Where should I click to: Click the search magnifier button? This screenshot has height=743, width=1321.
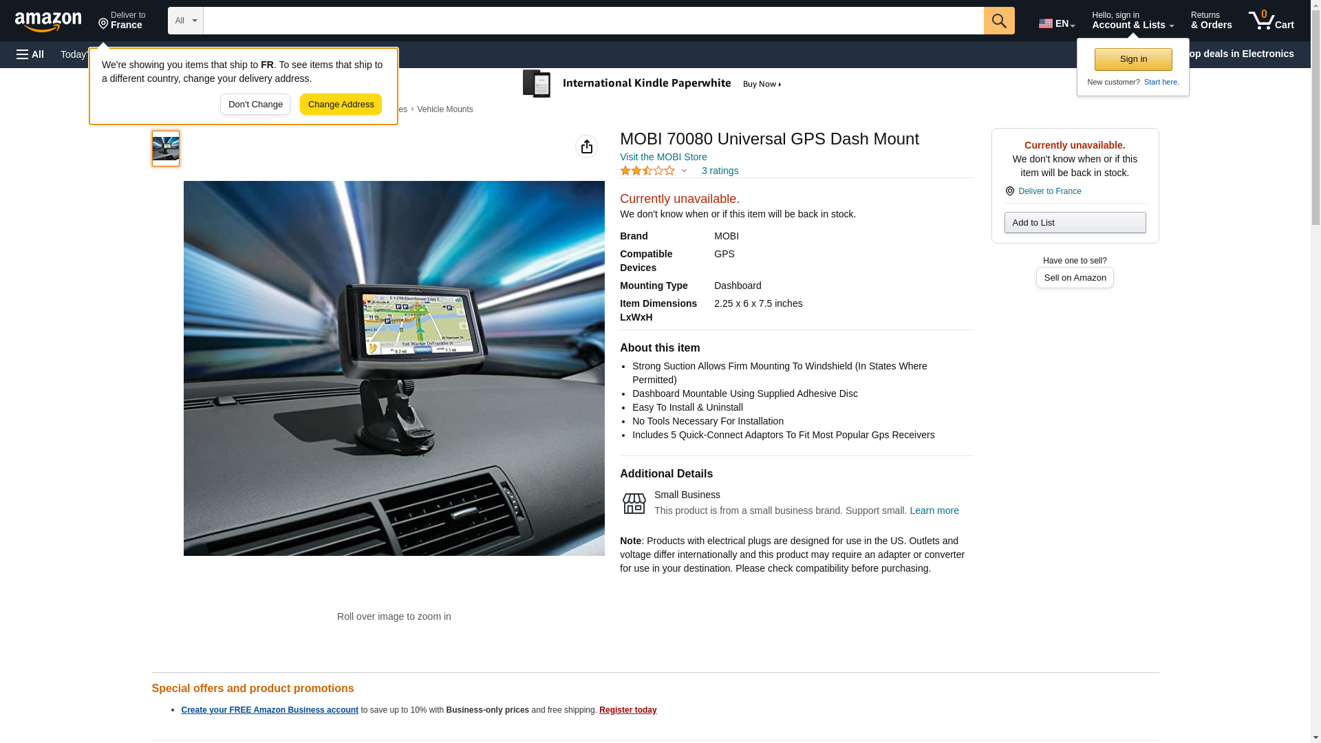pyautogui.click(x=998, y=21)
